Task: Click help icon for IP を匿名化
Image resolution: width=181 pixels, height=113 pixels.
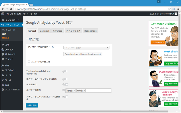Action: 63,85
